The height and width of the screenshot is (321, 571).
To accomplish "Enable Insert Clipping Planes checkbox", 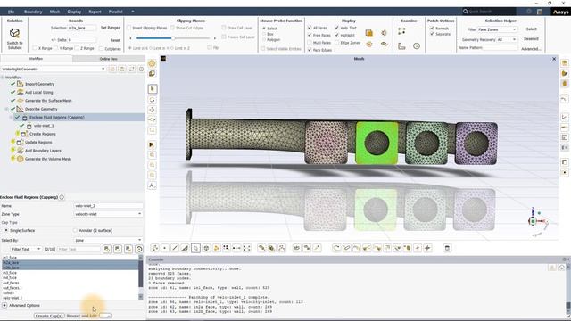I will (x=128, y=28).
